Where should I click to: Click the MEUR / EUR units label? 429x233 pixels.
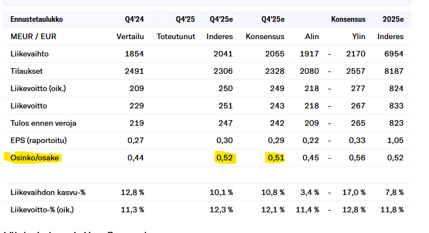pyautogui.click(x=33, y=37)
